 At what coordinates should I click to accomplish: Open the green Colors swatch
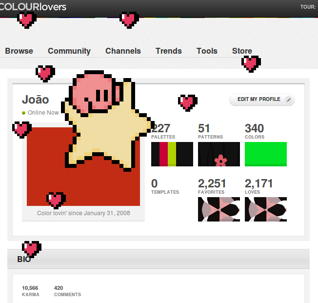[x=266, y=154]
